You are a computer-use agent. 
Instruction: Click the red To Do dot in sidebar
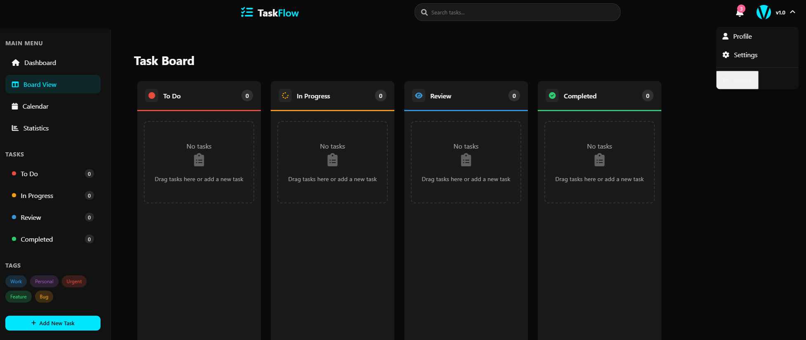[x=14, y=173]
